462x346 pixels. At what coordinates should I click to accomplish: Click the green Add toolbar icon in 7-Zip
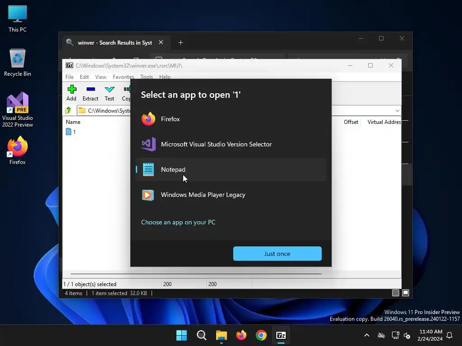[x=71, y=93]
